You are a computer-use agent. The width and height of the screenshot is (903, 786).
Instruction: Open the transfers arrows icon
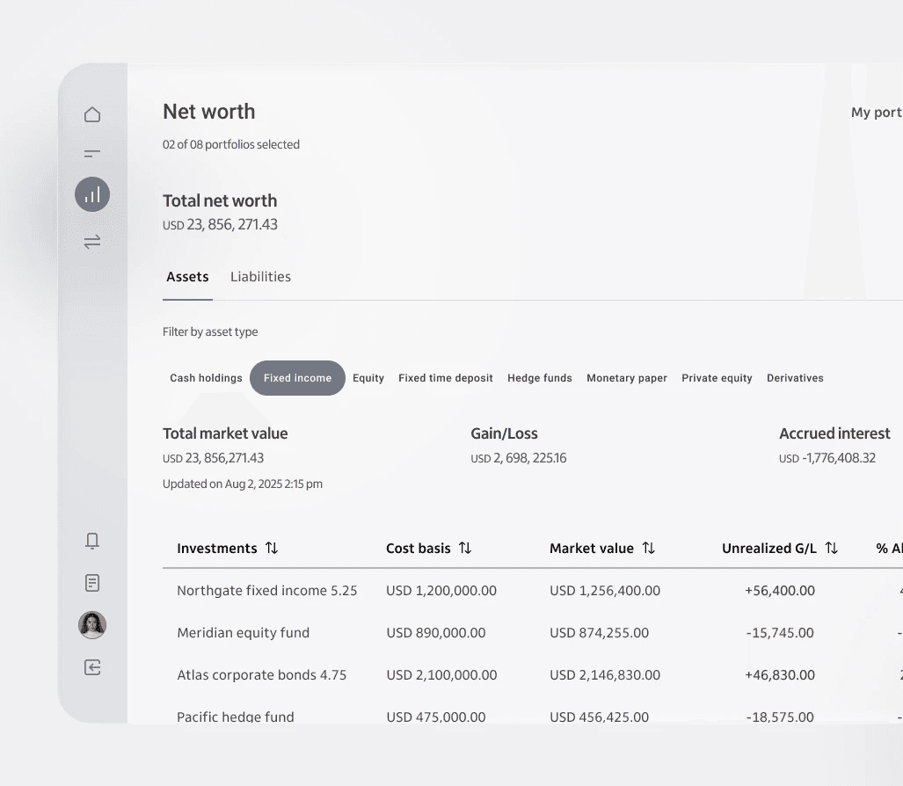click(x=92, y=242)
